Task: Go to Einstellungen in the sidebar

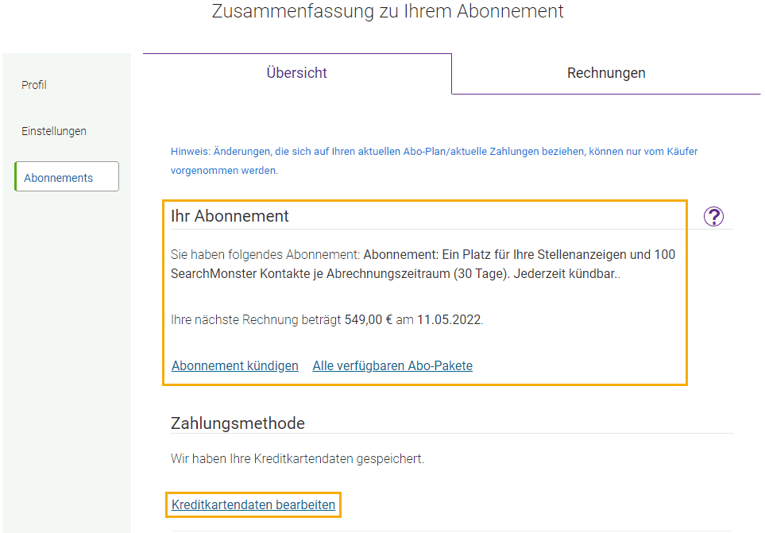Action: (54, 131)
